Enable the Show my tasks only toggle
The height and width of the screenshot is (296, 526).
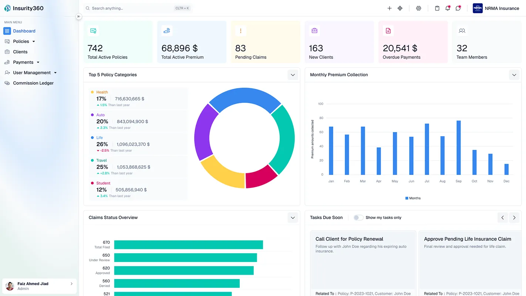pos(358,218)
